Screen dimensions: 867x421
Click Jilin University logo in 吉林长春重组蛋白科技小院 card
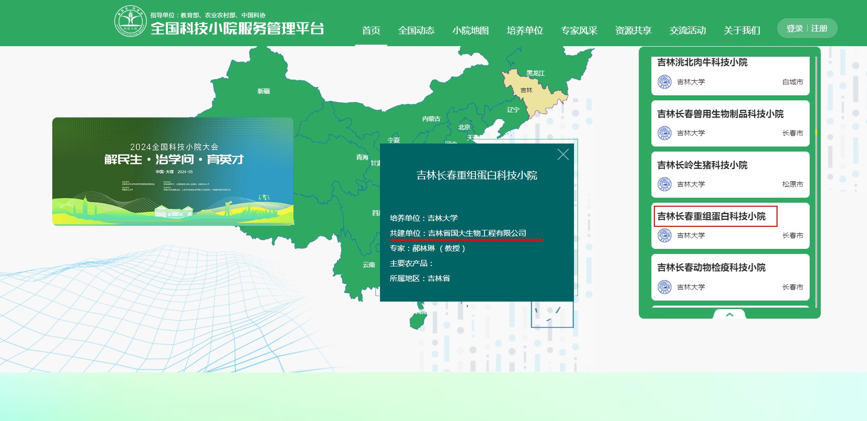click(x=664, y=235)
